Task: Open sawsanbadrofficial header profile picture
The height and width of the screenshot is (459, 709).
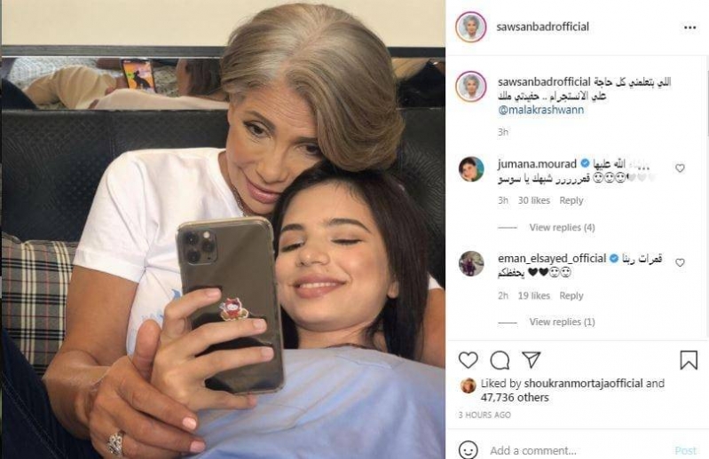Action: click(x=471, y=27)
